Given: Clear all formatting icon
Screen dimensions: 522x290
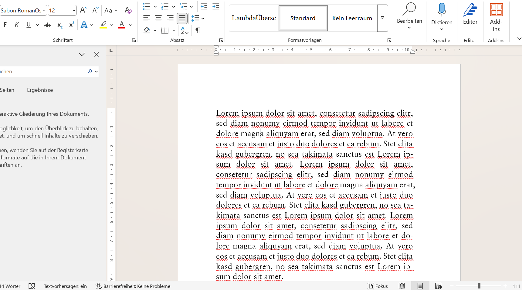Looking at the screenshot, I should [128, 10].
